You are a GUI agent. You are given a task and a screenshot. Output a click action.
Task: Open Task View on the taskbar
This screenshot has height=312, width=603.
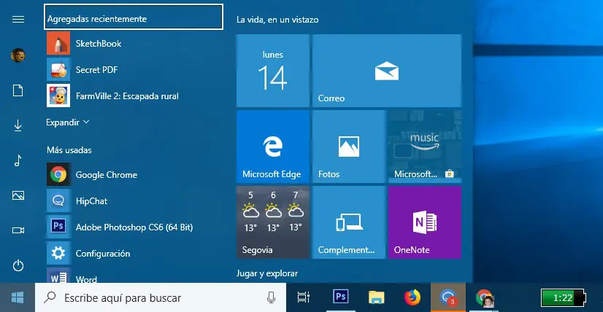click(x=304, y=297)
